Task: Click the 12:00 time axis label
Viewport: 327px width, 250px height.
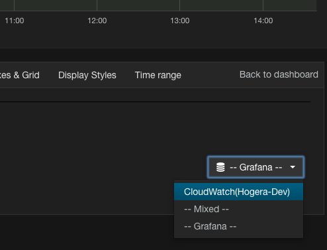Action: (x=97, y=21)
